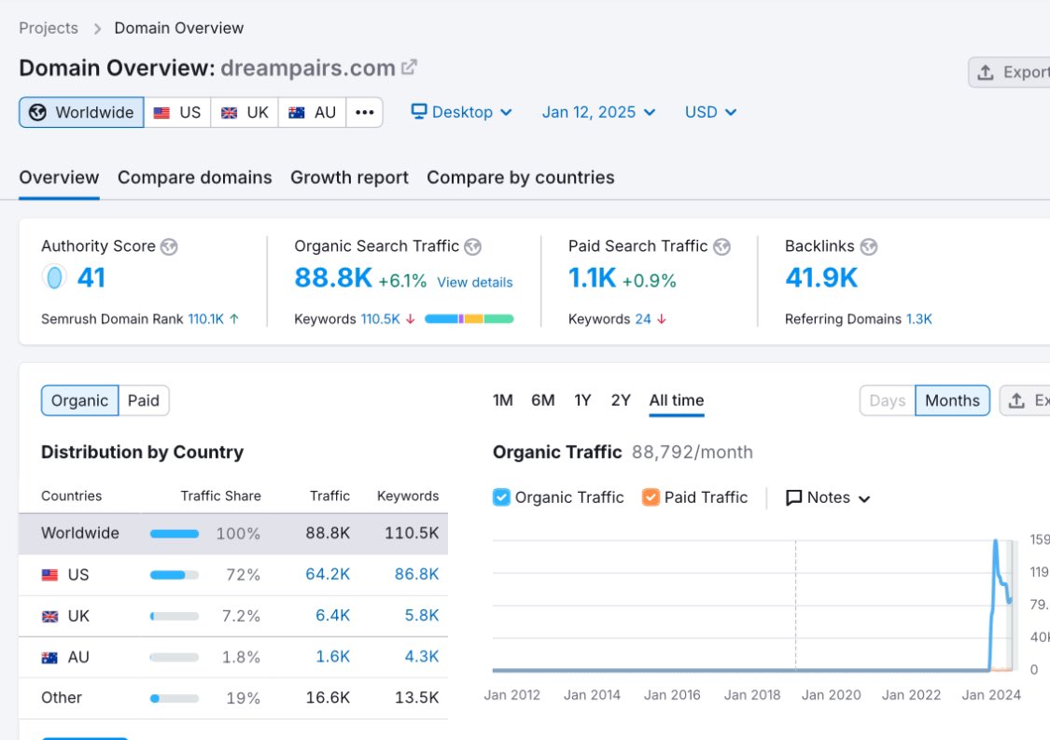
Task: Click the globe icon beside Authority Score
Action: 169,246
